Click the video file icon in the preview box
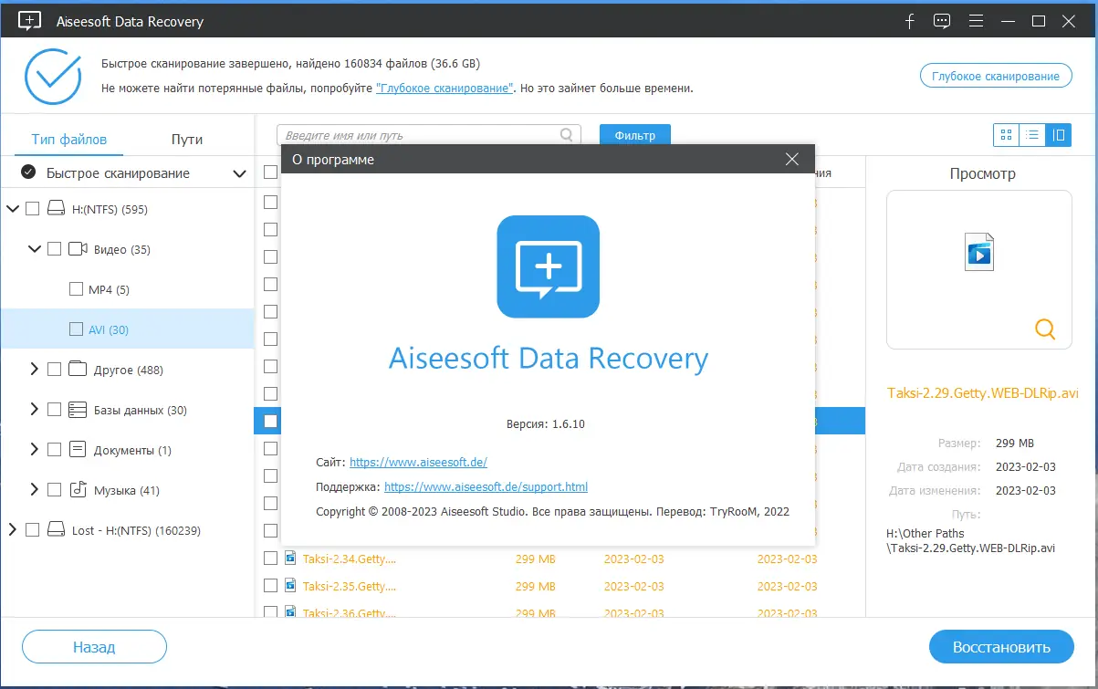1098x689 pixels. pos(979,252)
